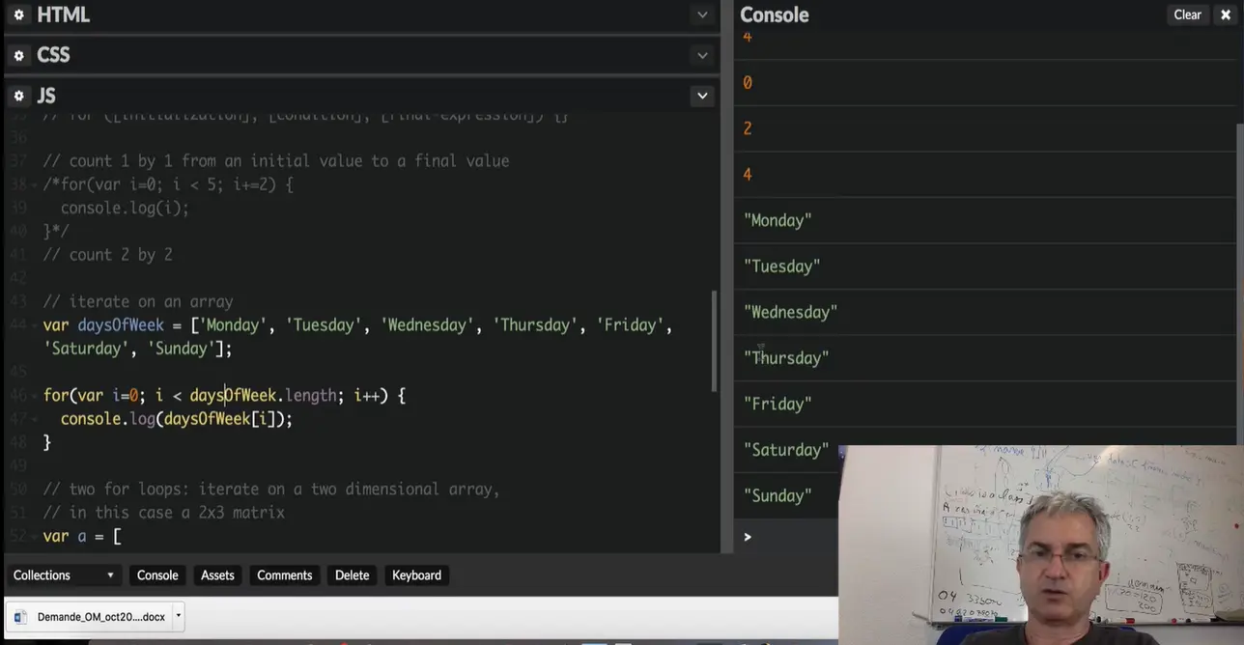Screen dimensions: 1244x645
Task: Click "Monday" console output line
Action: tap(777, 220)
